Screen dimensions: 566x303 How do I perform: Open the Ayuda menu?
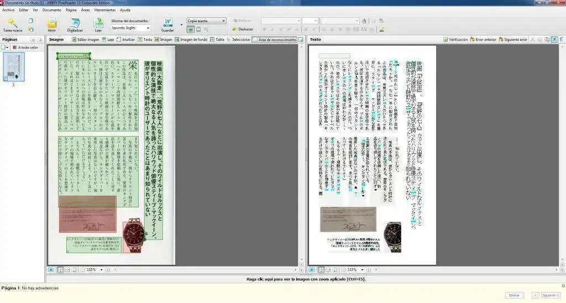(125, 10)
